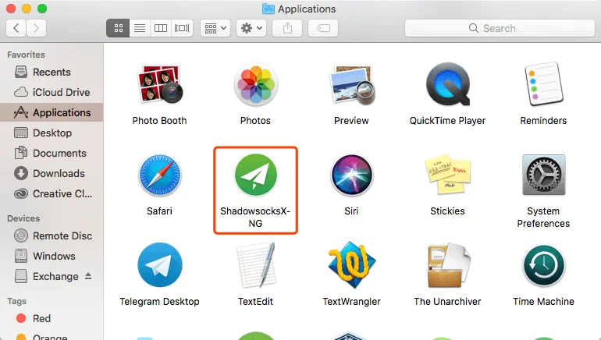Switch to icon view mode
The height and width of the screenshot is (340, 601).
tap(119, 28)
